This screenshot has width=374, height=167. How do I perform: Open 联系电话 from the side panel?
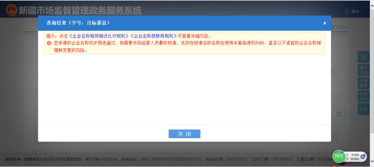click(363, 96)
